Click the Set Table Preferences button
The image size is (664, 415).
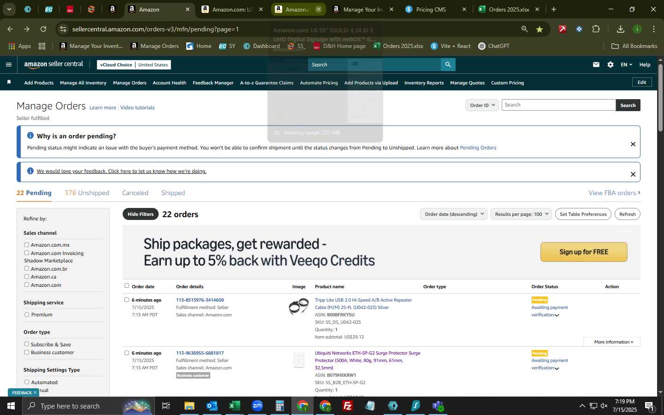583,214
